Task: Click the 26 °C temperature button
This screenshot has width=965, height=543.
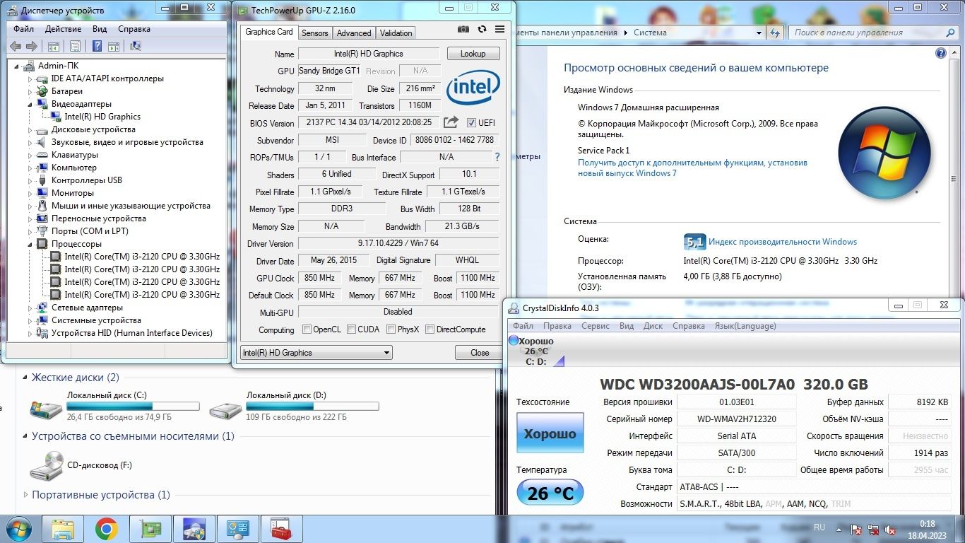Action: (x=550, y=492)
